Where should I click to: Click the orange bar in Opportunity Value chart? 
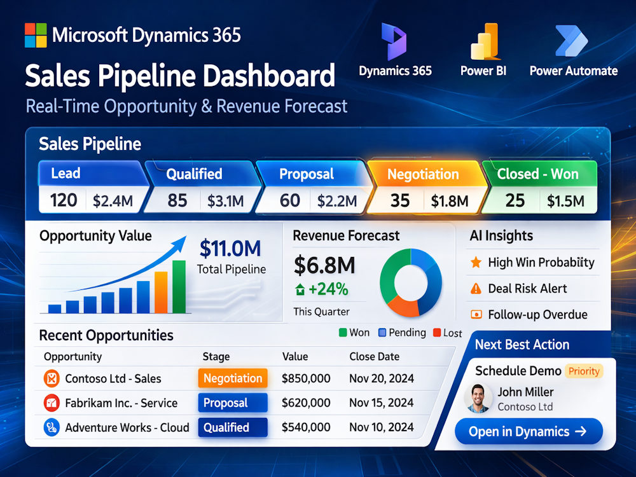161,293
